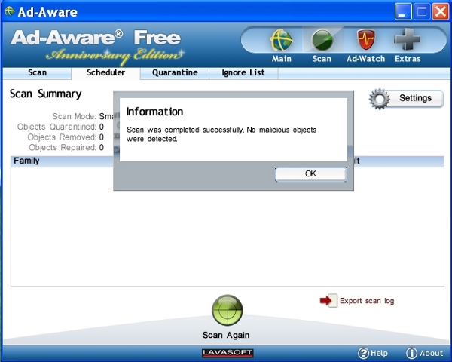
Task: Click the About link text
Action: coord(431,353)
